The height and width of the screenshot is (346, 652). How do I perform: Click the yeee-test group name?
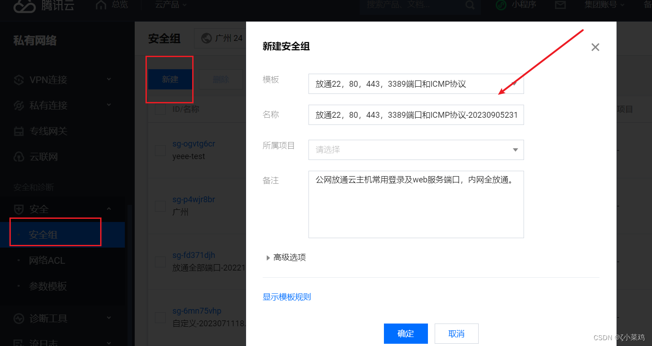click(x=189, y=156)
